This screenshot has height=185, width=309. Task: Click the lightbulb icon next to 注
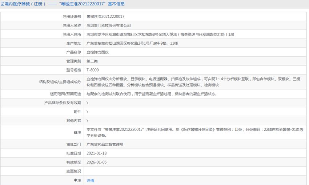pyautogui.click(x=75, y=180)
